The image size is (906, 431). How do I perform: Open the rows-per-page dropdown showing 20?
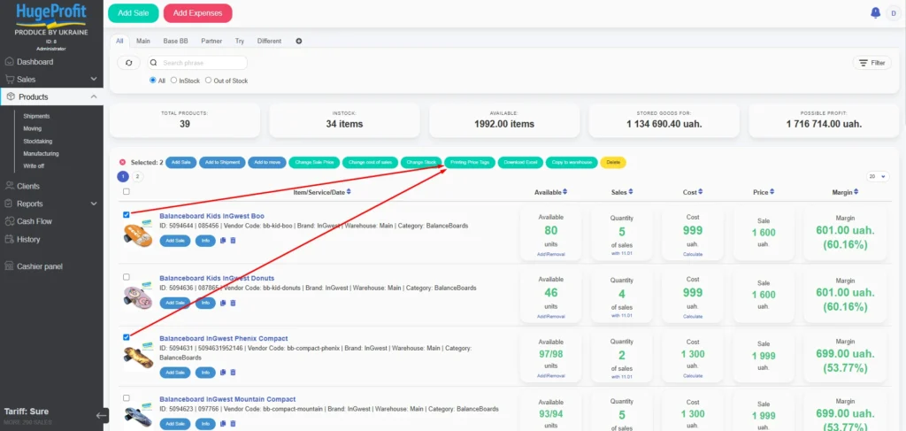[877, 176]
